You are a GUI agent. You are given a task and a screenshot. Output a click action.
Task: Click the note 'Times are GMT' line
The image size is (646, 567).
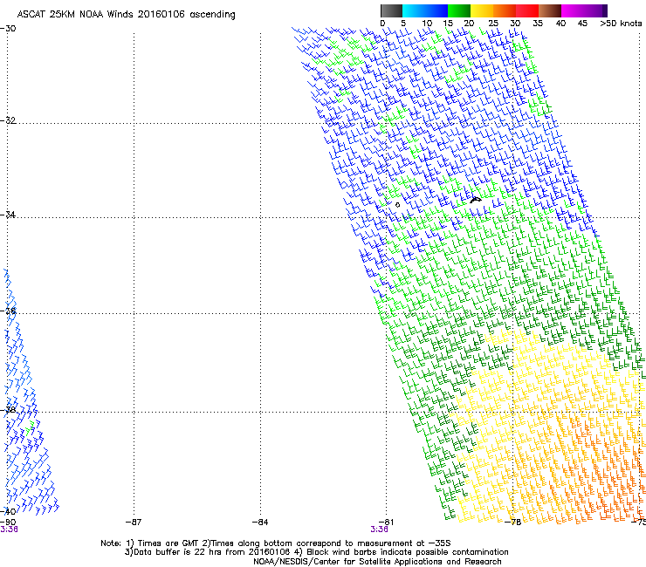click(x=276, y=543)
